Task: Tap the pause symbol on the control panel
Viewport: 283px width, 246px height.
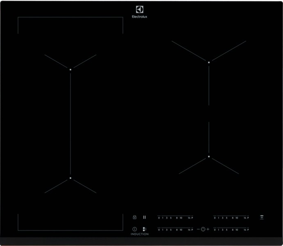Action: [x=145, y=217]
